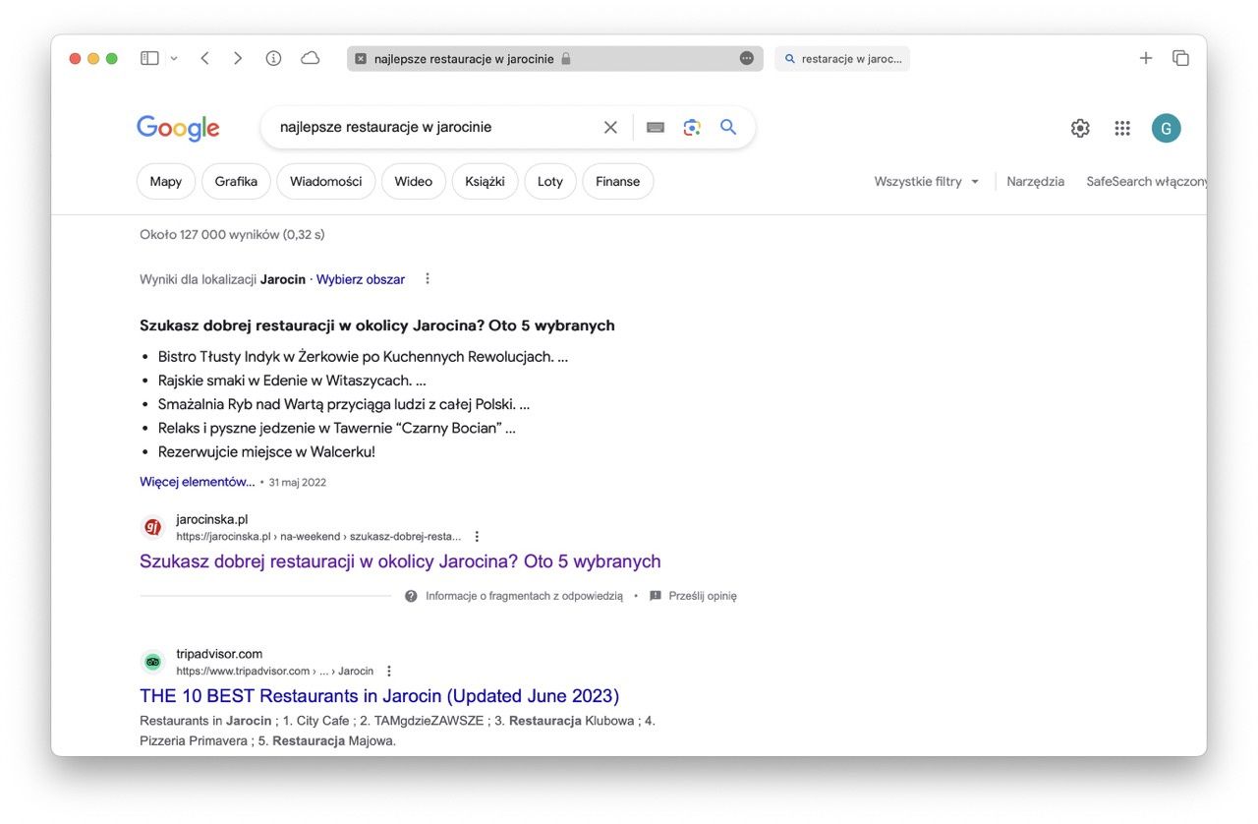Screen dimensions: 1258x824
Task: Expand the Wszystkie filtry dropdown
Action: tap(927, 181)
